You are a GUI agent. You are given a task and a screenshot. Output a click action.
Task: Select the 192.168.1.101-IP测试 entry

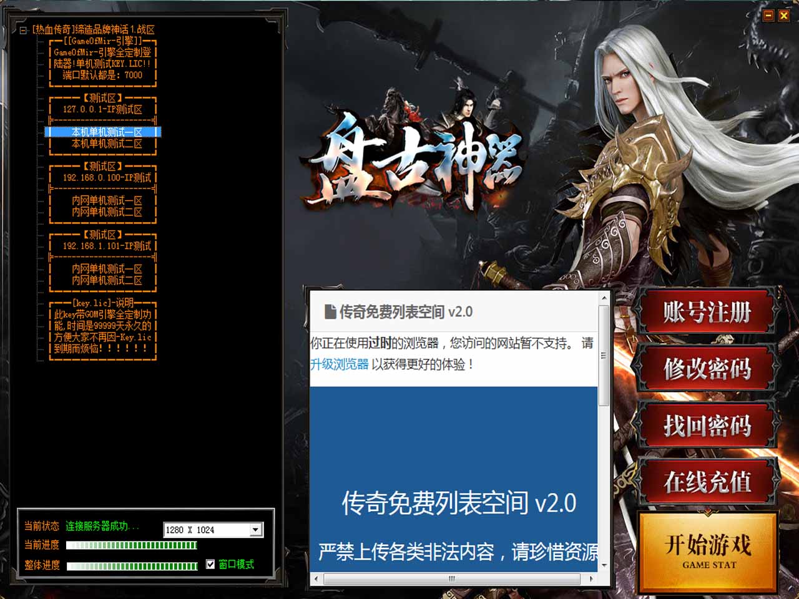pyautogui.click(x=106, y=246)
